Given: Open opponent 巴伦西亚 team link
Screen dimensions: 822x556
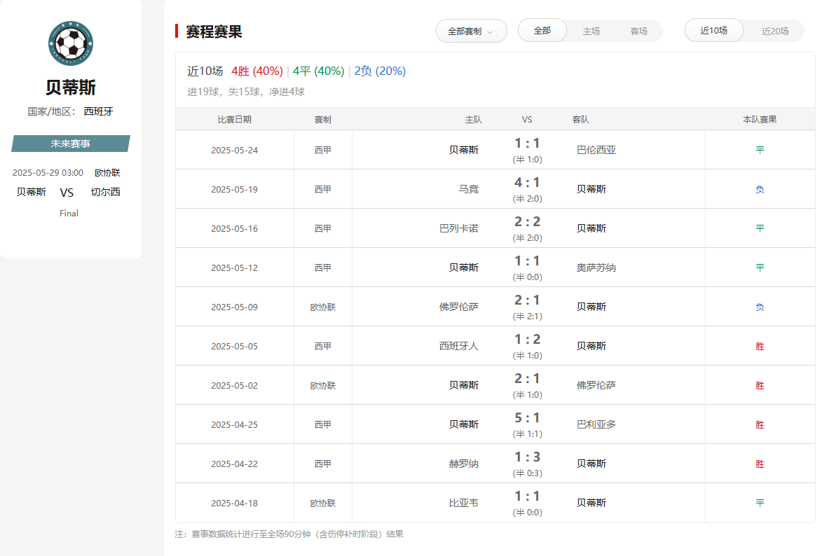Looking at the screenshot, I should click(596, 150).
